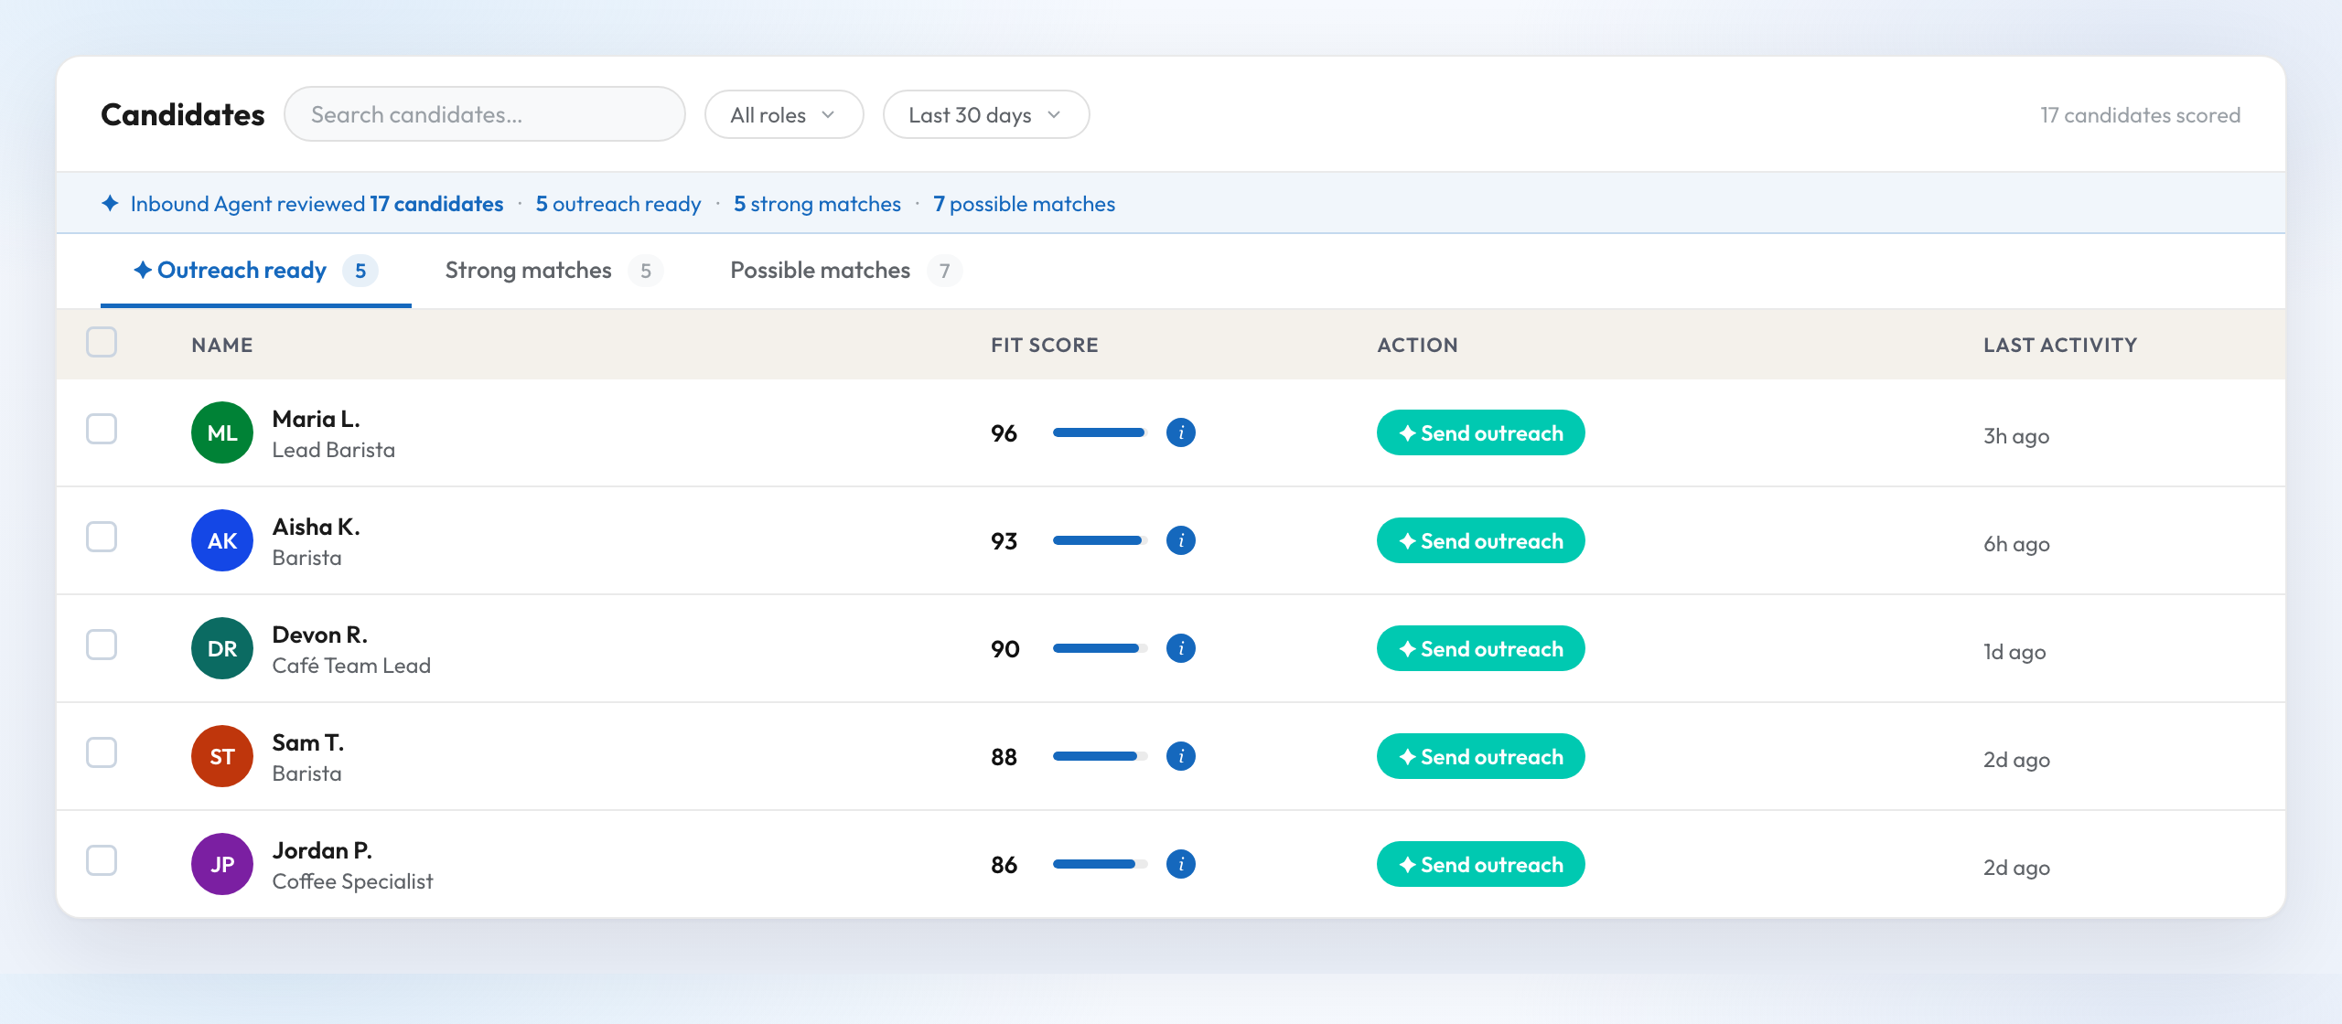Expand the All roles dropdown
The width and height of the screenshot is (2342, 1024).
coord(784,114)
